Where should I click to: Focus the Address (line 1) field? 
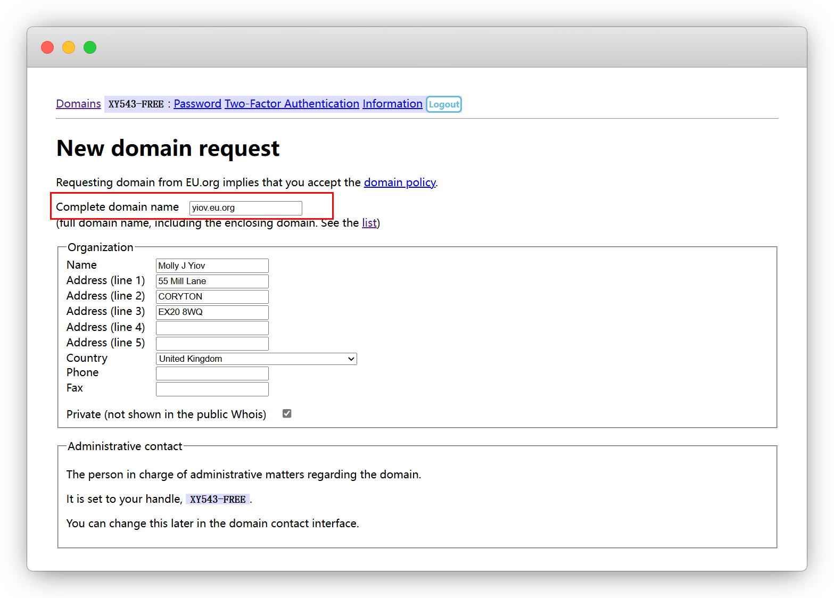[212, 281]
